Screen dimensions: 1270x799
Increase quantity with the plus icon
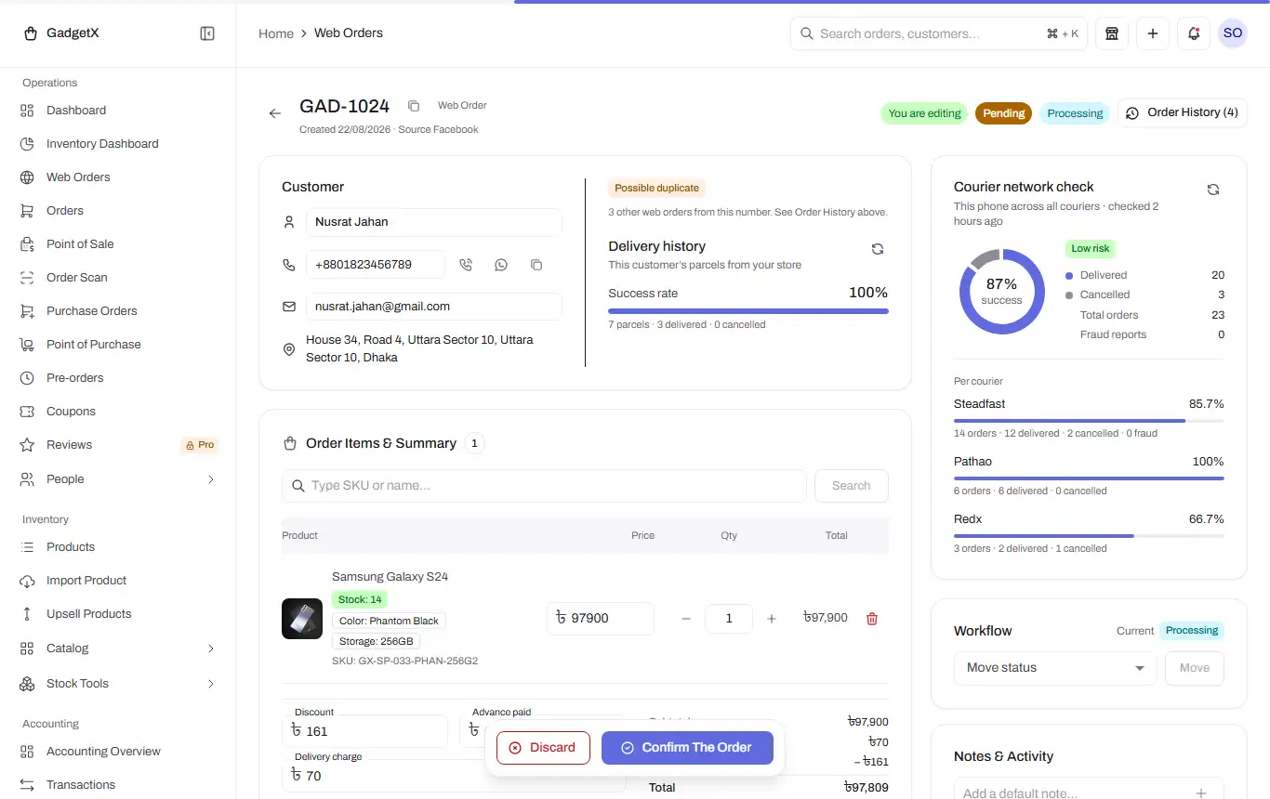(x=772, y=619)
